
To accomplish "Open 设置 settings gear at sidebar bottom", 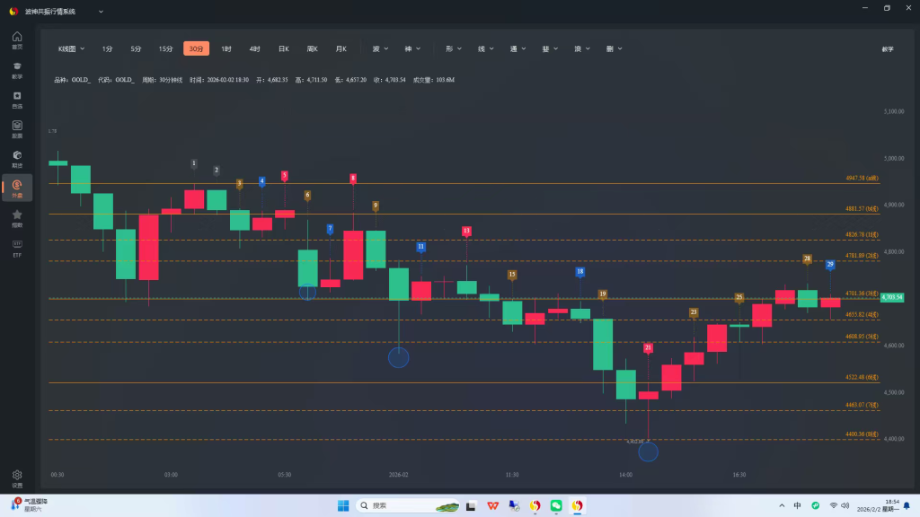I will coord(17,478).
